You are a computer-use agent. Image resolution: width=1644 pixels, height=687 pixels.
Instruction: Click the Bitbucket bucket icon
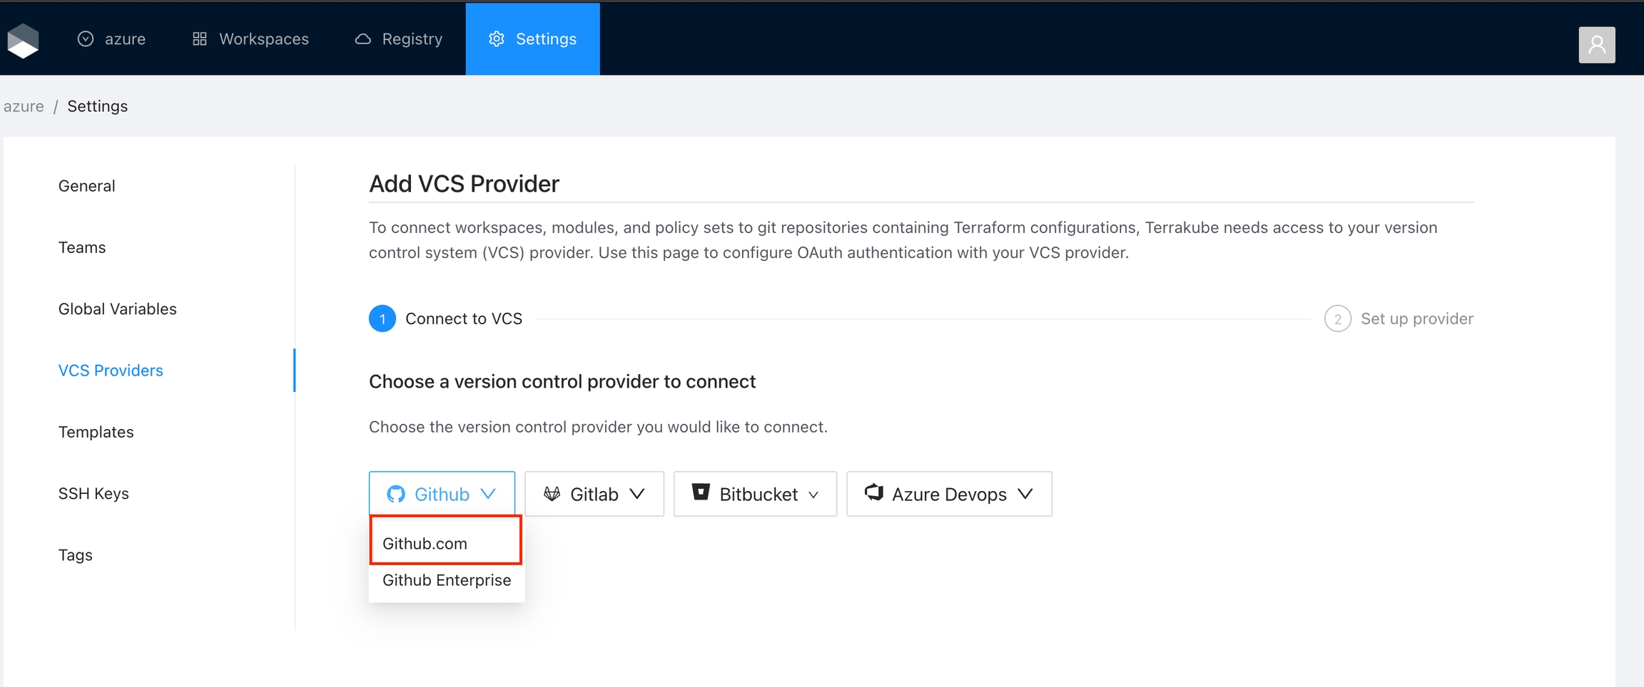(x=701, y=492)
